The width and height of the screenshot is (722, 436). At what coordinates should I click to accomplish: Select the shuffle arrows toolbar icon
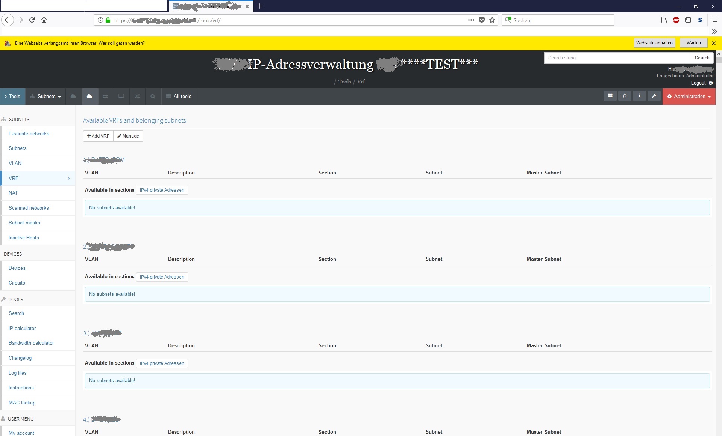tap(137, 96)
